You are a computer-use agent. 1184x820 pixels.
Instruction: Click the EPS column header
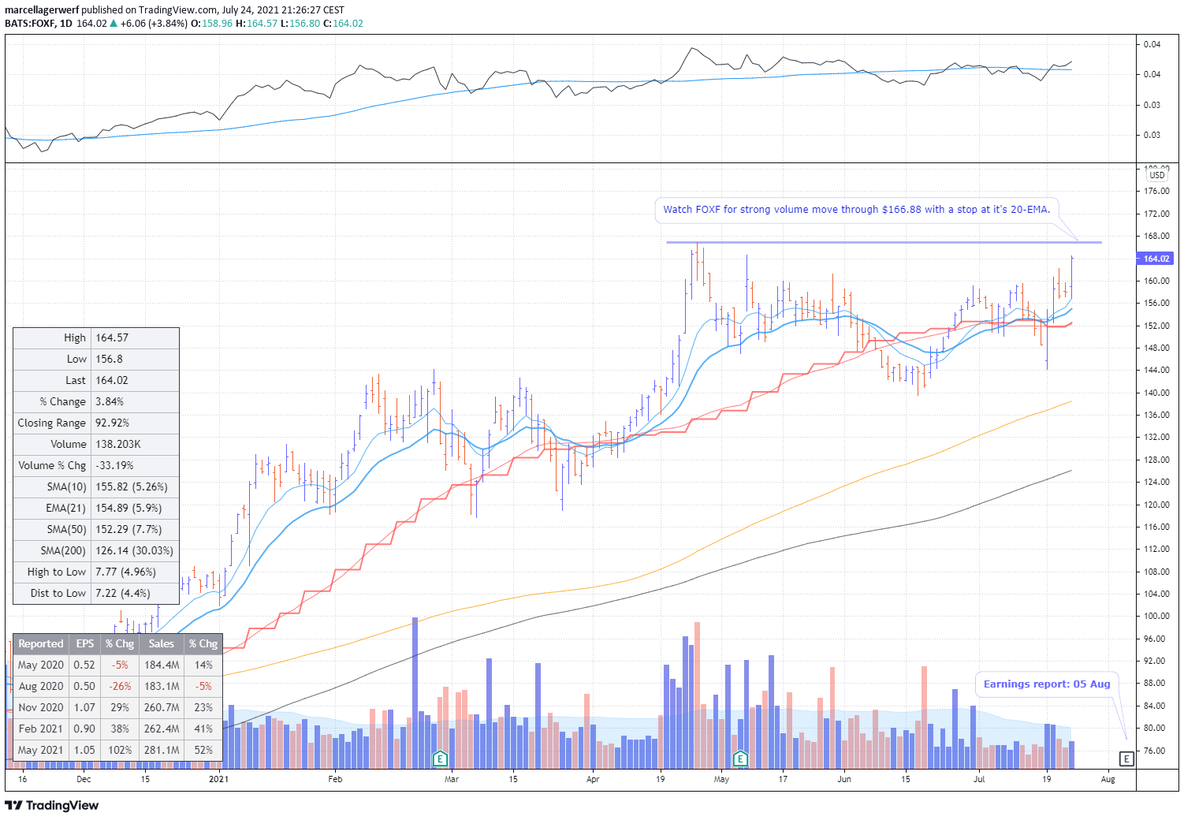click(85, 643)
